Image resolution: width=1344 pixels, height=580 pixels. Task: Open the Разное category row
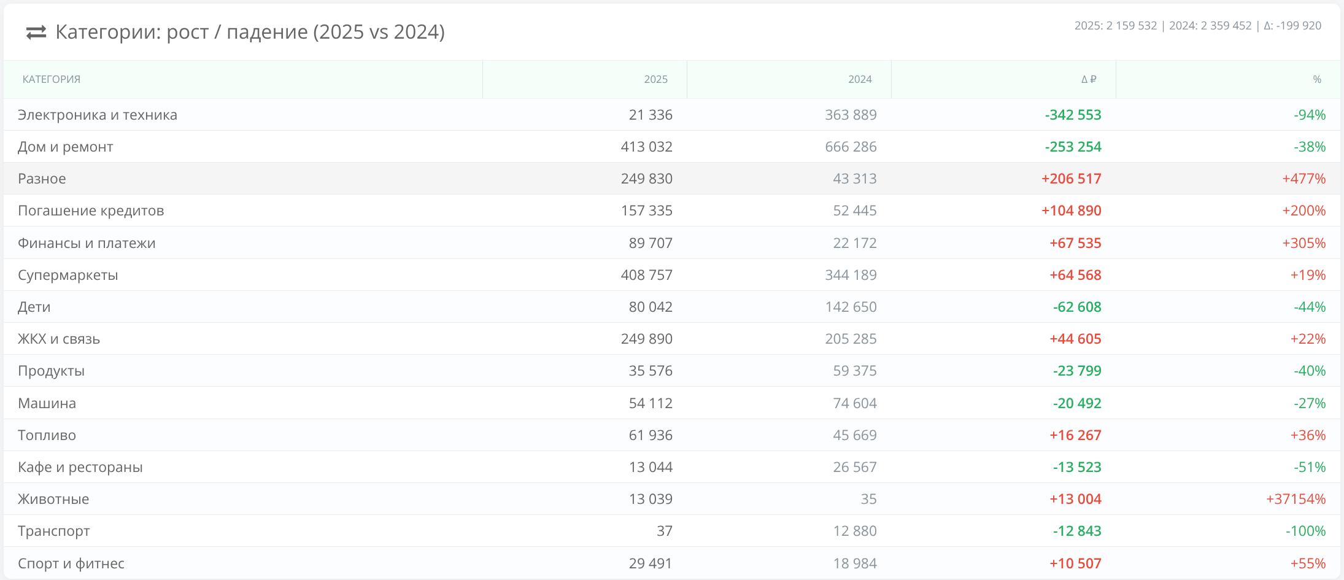(x=42, y=179)
